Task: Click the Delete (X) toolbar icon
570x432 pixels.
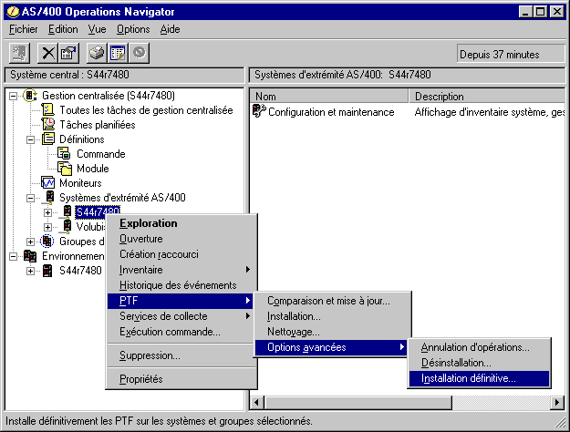Action: coord(47,54)
